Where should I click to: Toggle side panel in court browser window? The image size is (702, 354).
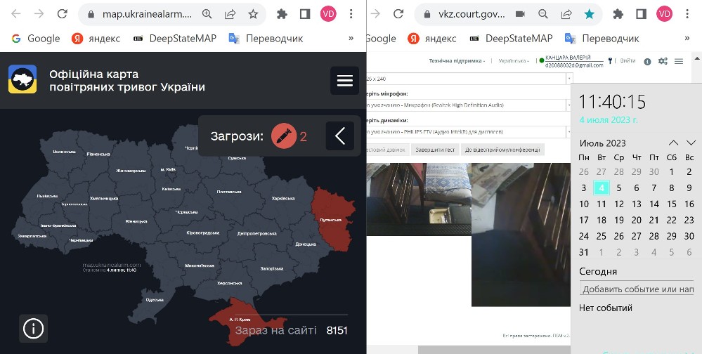pyautogui.click(x=641, y=14)
